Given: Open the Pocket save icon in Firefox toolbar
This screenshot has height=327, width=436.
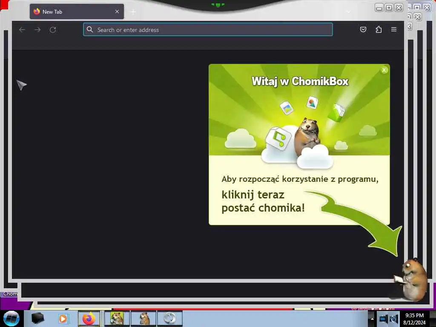Looking at the screenshot, I should tap(363, 29).
